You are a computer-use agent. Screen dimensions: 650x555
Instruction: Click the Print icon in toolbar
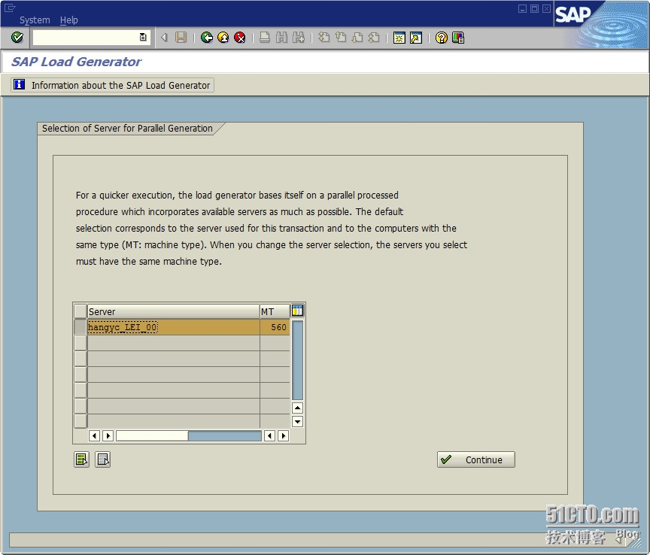265,38
